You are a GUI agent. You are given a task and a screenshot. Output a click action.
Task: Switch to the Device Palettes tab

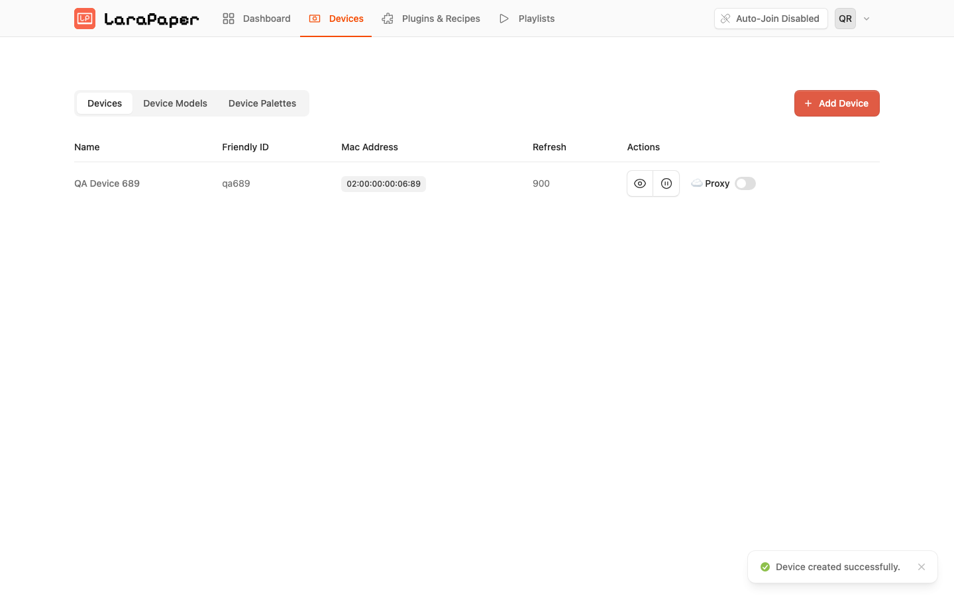coord(262,103)
